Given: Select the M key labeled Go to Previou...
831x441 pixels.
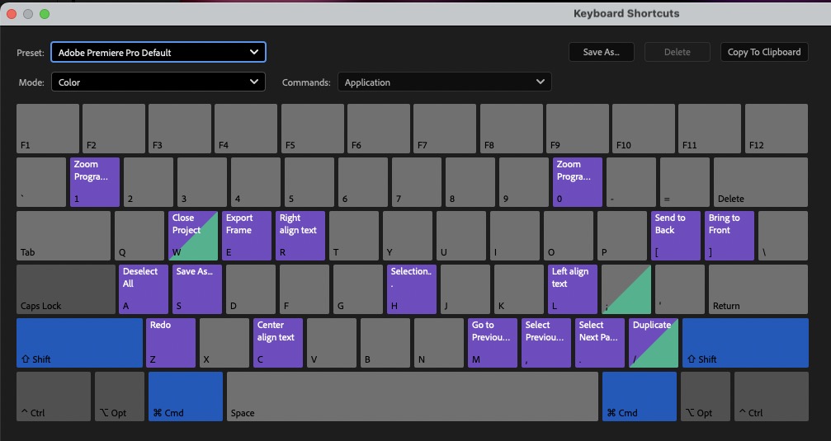Looking at the screenshot, I should (x=493, y=343).
